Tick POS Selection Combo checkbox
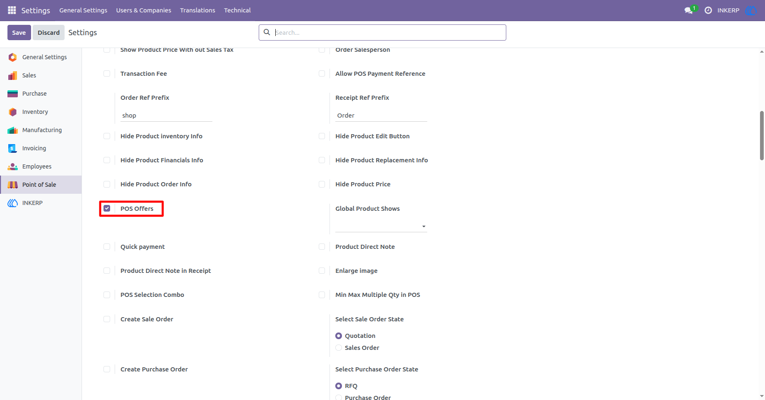Screen dimensions: 765x400 (107, 295)
